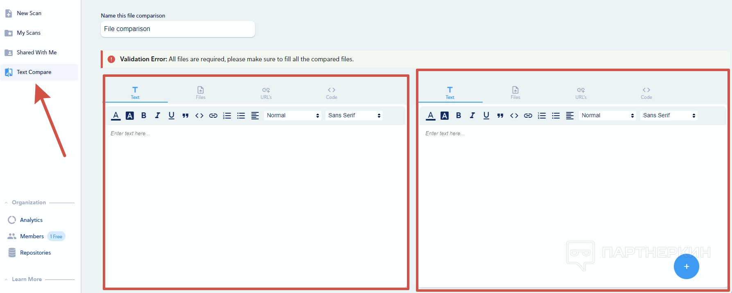The height and width of the screenshot is (293, 732).
Task: Open Normal heading dropdown in right editor
Action: click(x=607, y=116)
